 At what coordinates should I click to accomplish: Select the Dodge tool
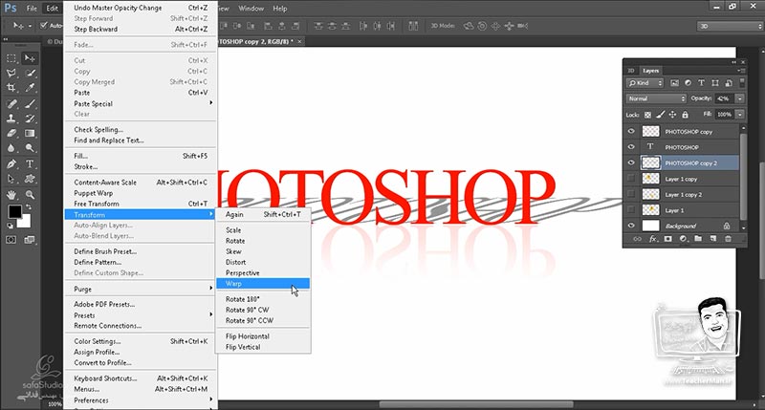coord(30,148)
